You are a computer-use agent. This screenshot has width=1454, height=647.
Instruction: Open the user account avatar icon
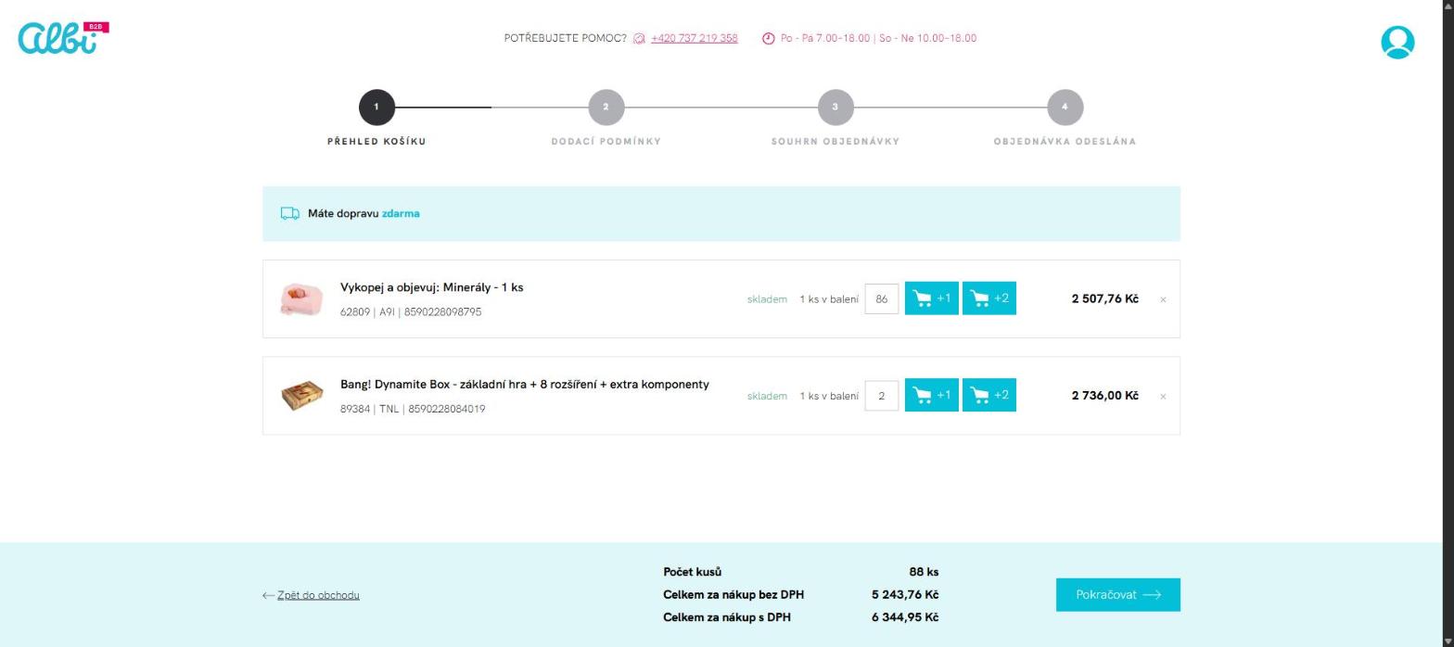(1397, 43)
